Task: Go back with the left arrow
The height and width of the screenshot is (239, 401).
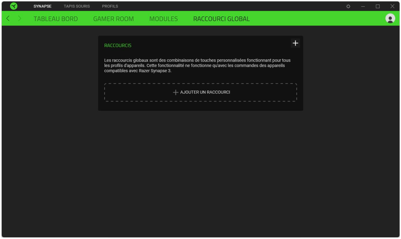Action: coord(8,19)
